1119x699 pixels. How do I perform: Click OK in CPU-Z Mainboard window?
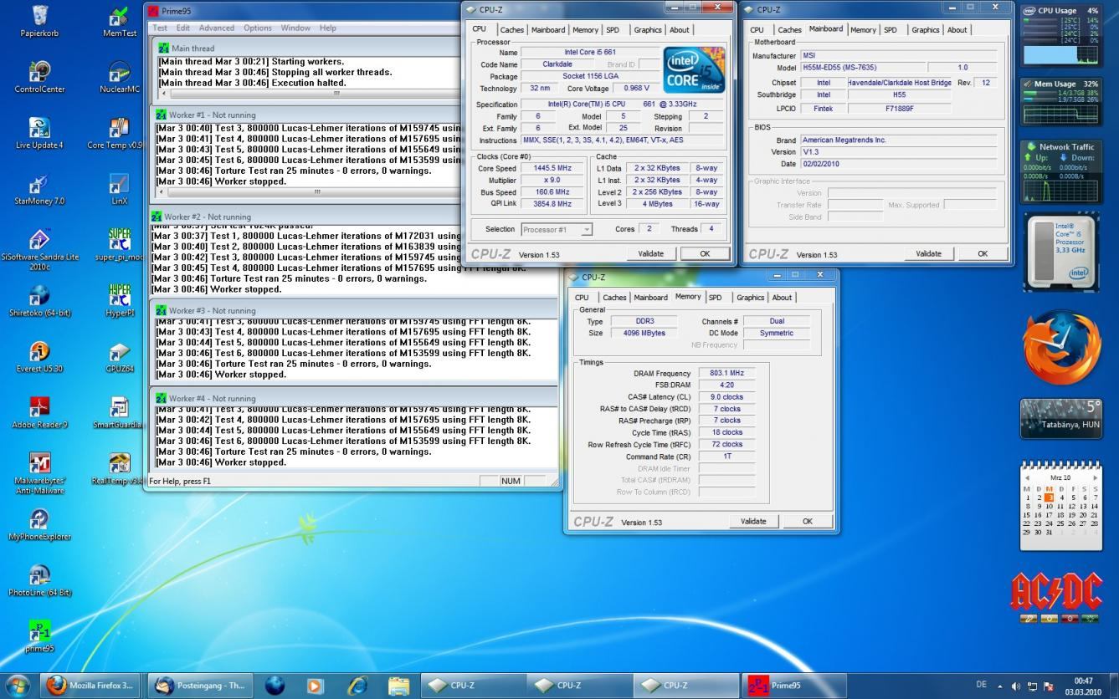pyautogui.click(x=983, y=253)
